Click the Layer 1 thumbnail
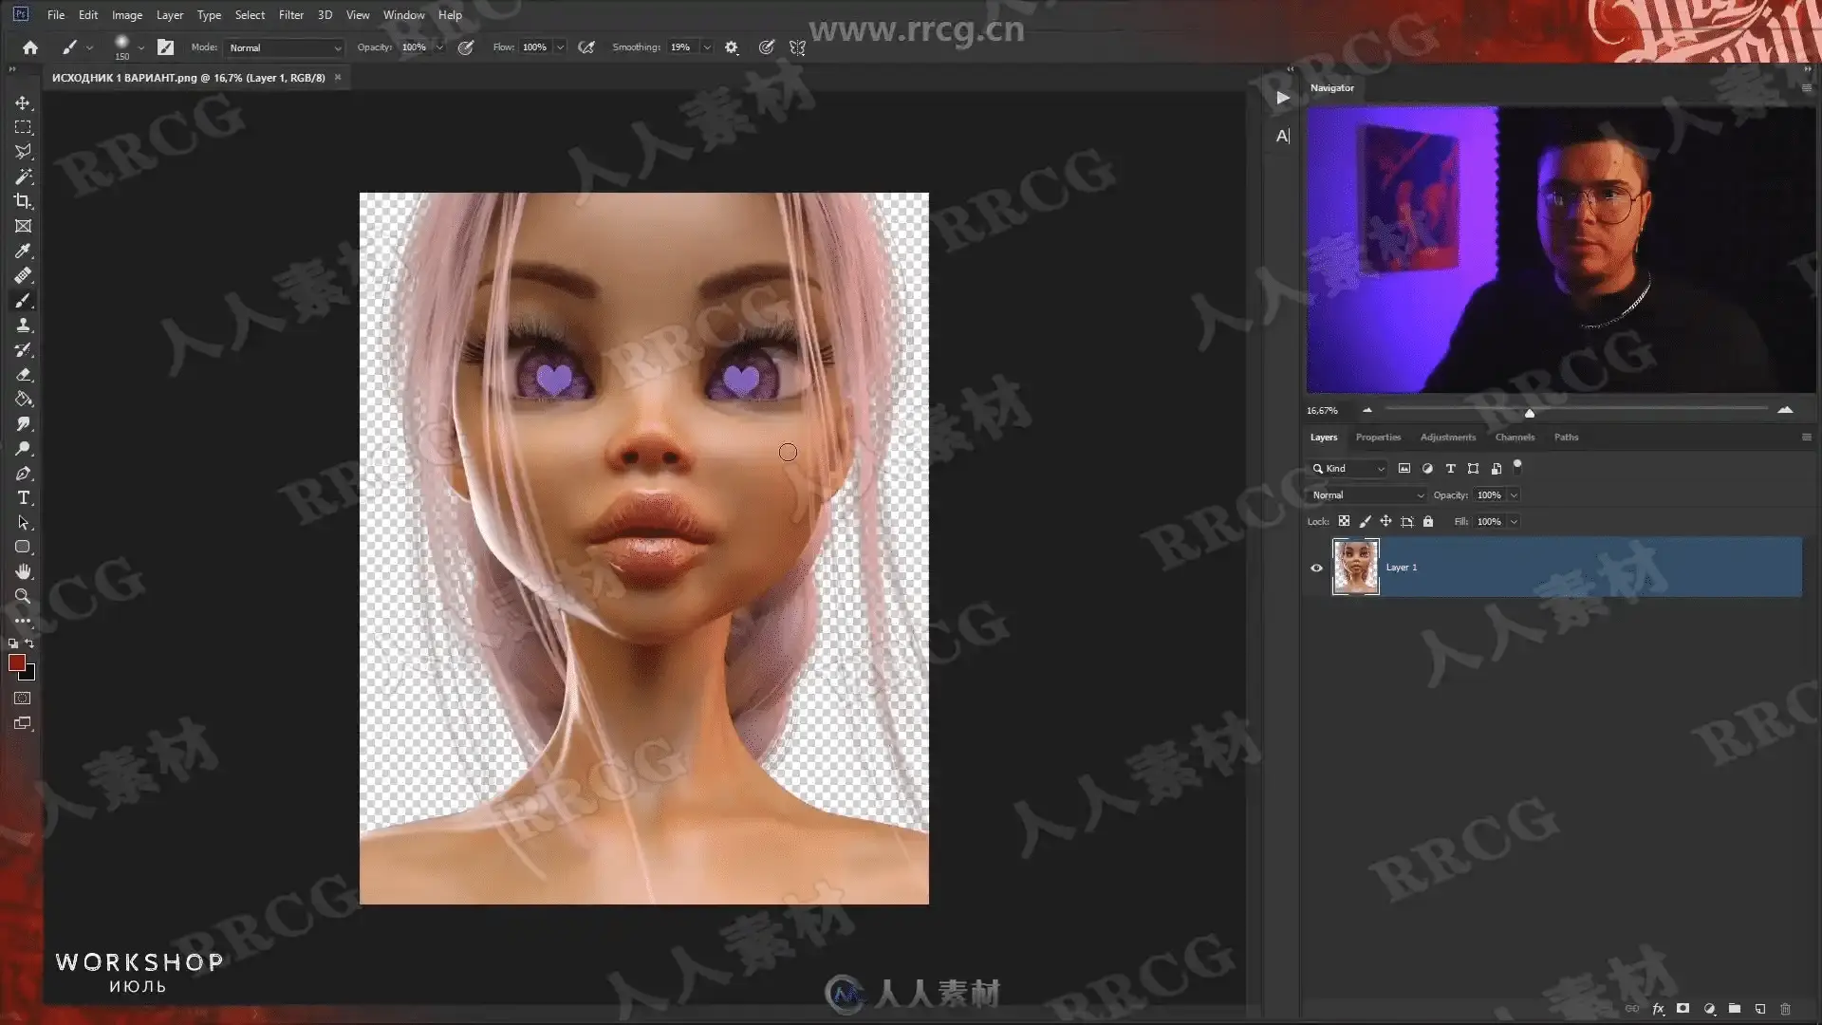The width and height of the screenshot is (1822, 1025). (1355, 567)
